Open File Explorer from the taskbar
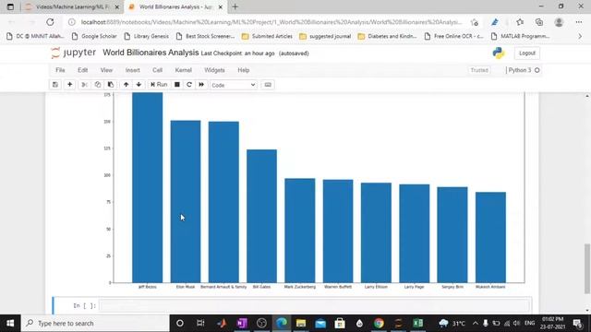 pyautogui.click(x=301, y=324)
